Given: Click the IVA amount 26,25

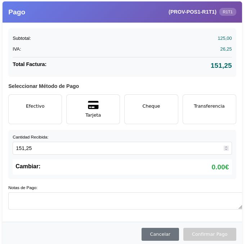Looking at the screenshot, I should tap(226, 49).
